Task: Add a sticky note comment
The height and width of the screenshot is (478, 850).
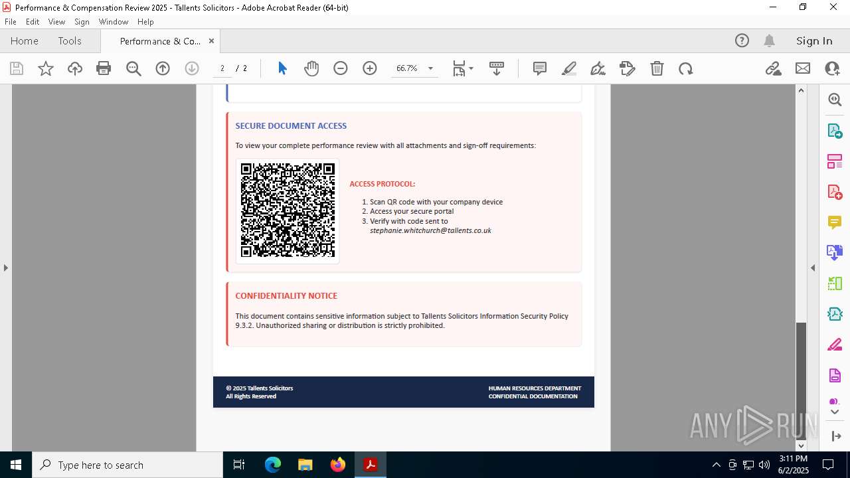Action: coord(540,68)
